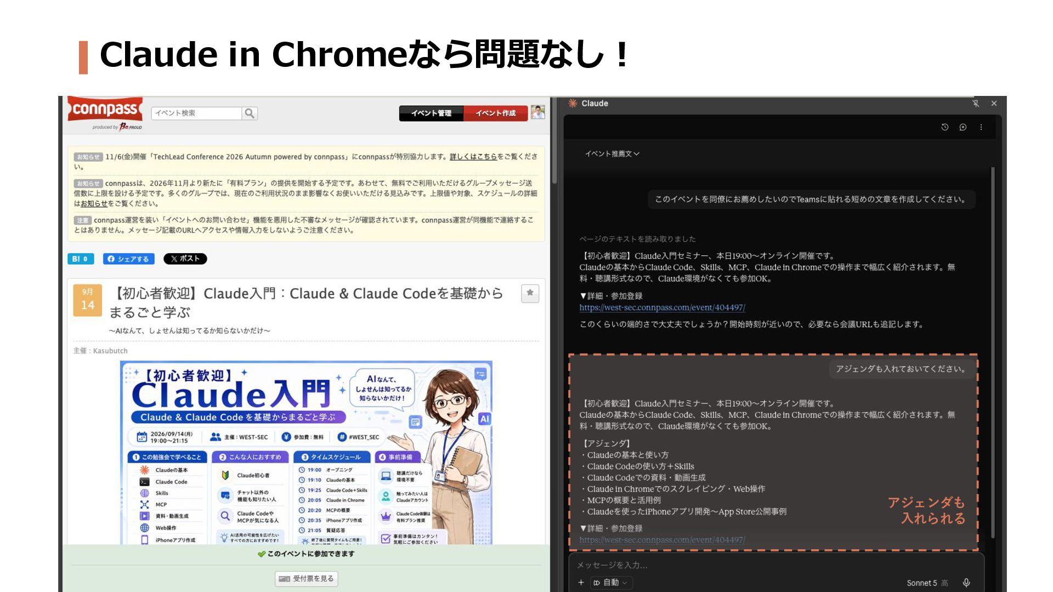Open the イベント作成 tab
The width and height of the screenshot is (1053, 592).
496,113
